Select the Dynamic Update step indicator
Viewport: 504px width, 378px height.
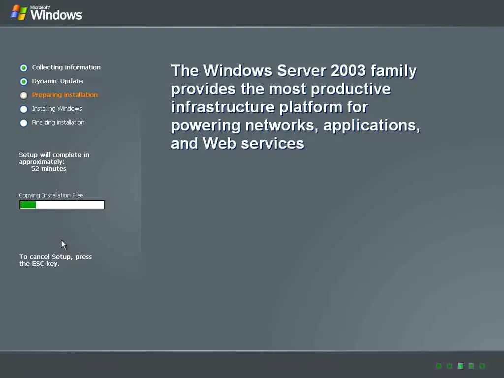[x=24, y=82]
